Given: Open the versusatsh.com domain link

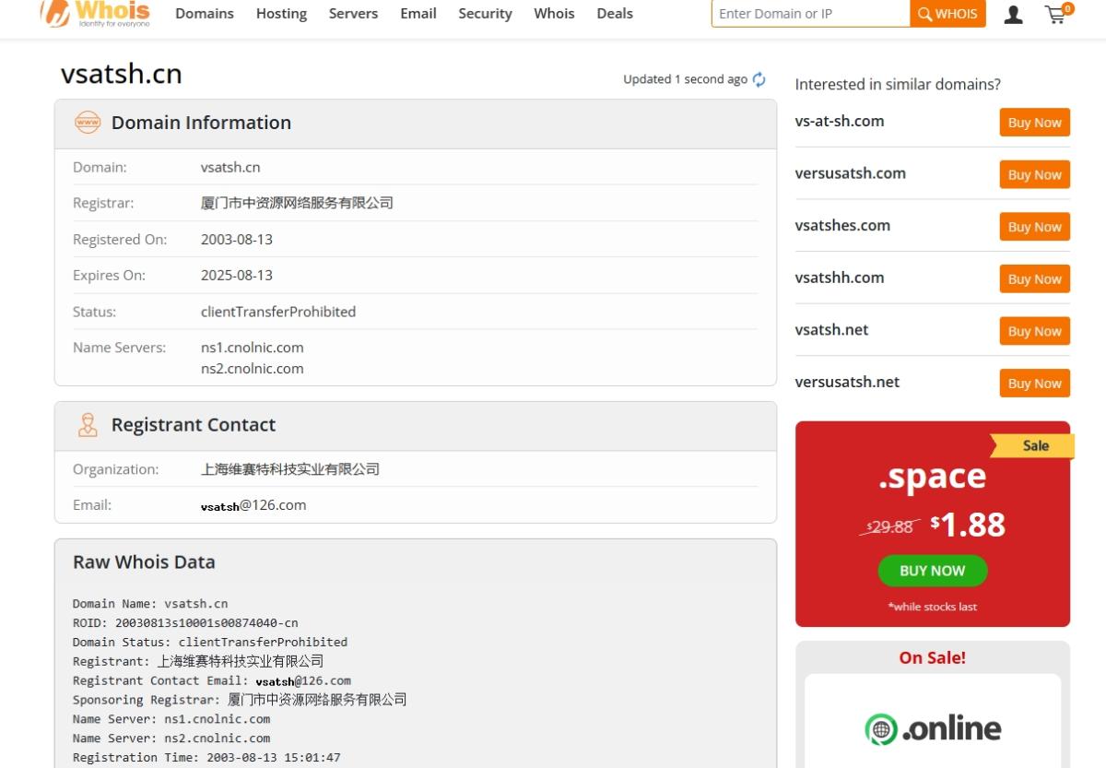Looking at the screenshot, I should tap(850, 173).
